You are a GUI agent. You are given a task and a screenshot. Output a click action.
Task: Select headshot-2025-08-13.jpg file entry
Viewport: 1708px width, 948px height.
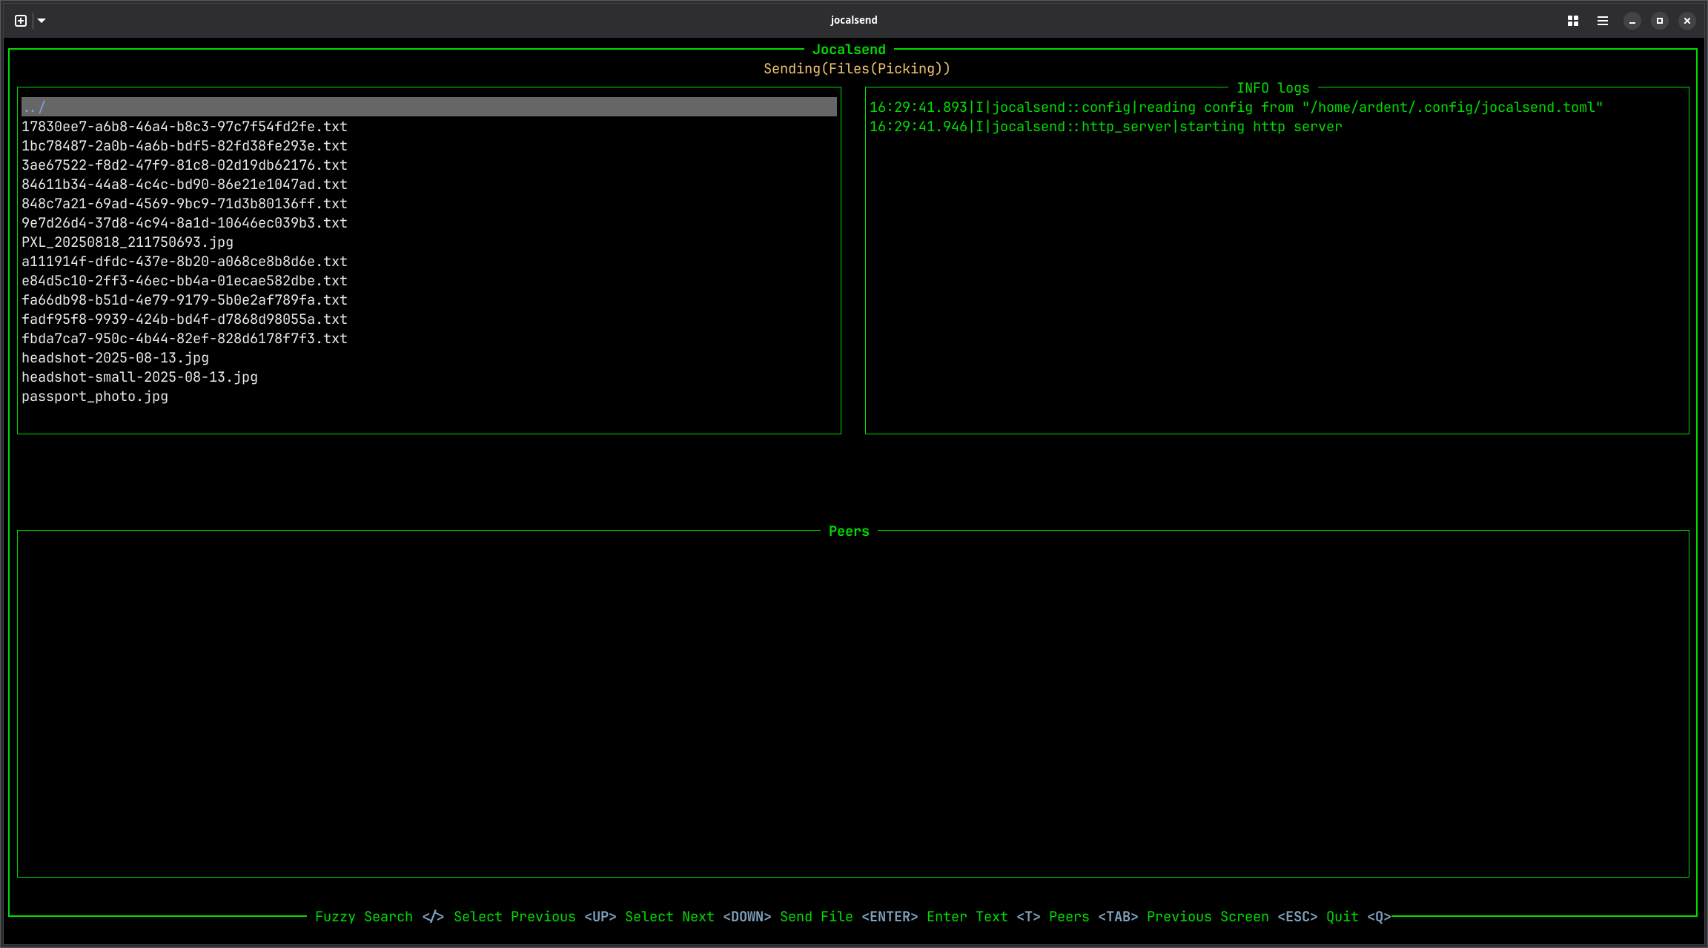click(x=115, y=358)
